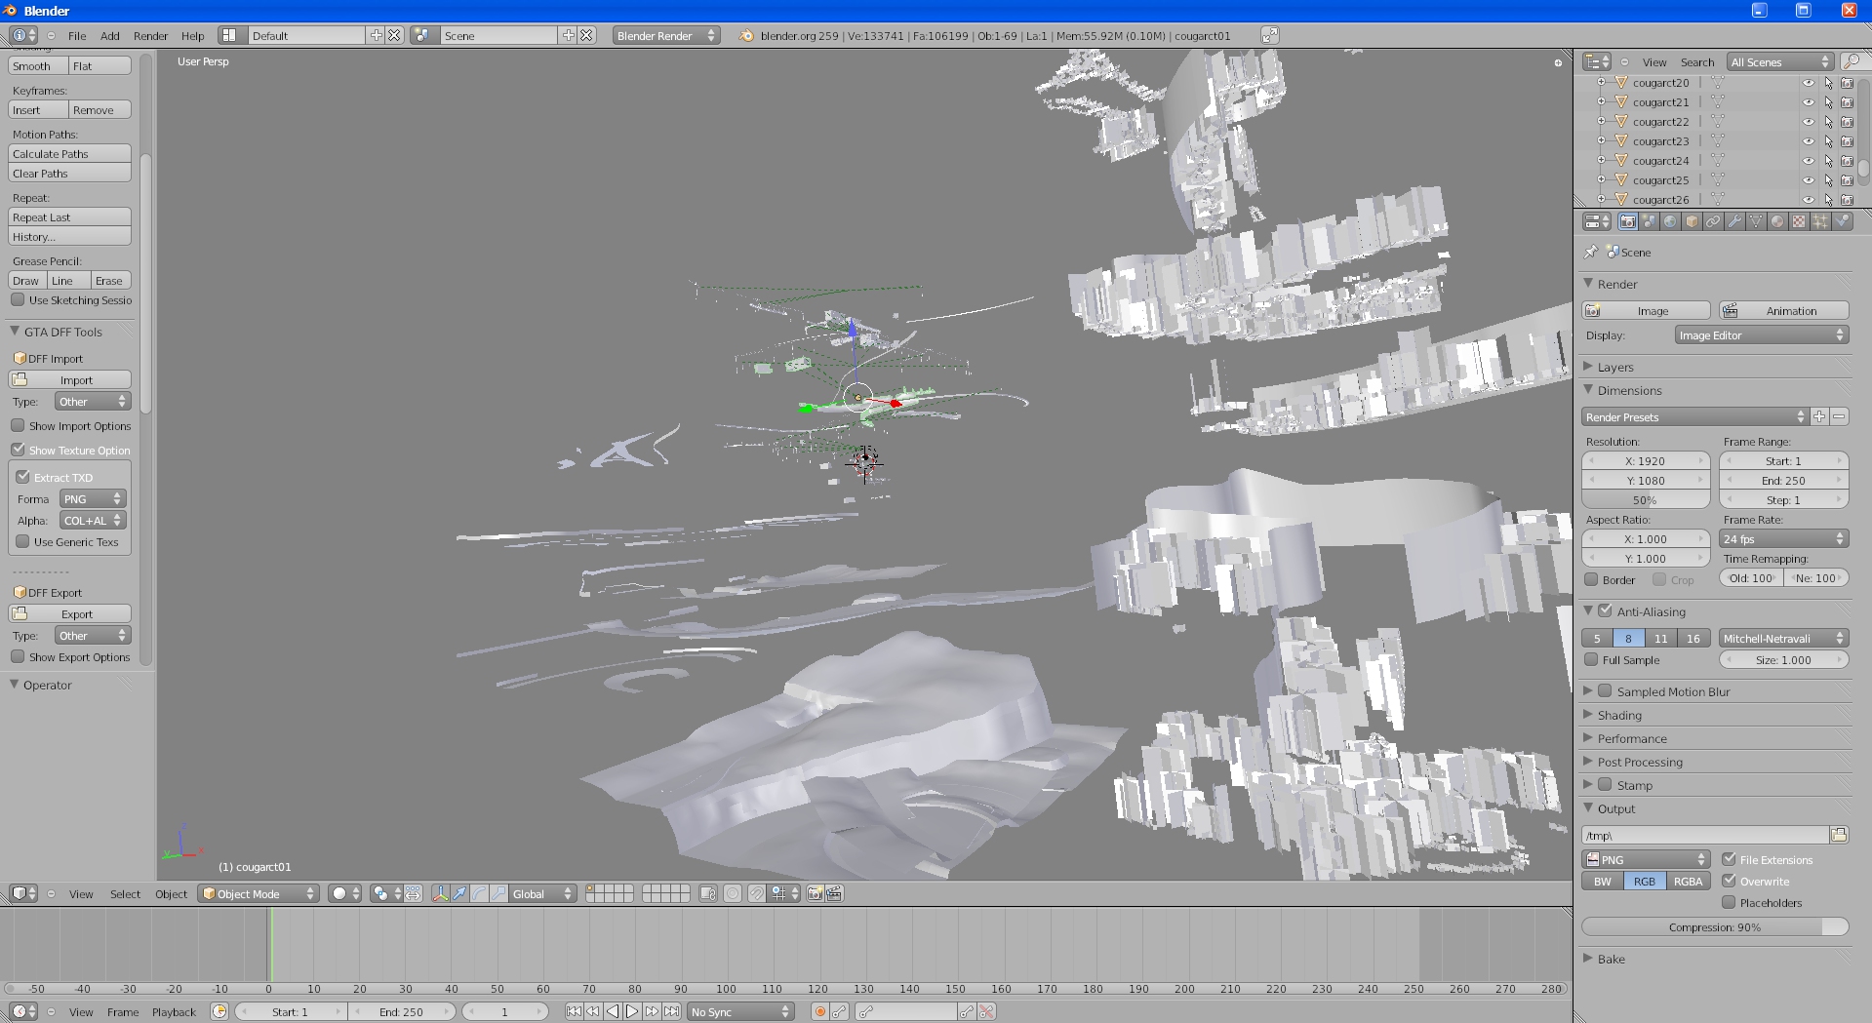Click the toggle fullscreen icon in info header
The width and height of the screenshot is (1872, 1023).
1269,35
